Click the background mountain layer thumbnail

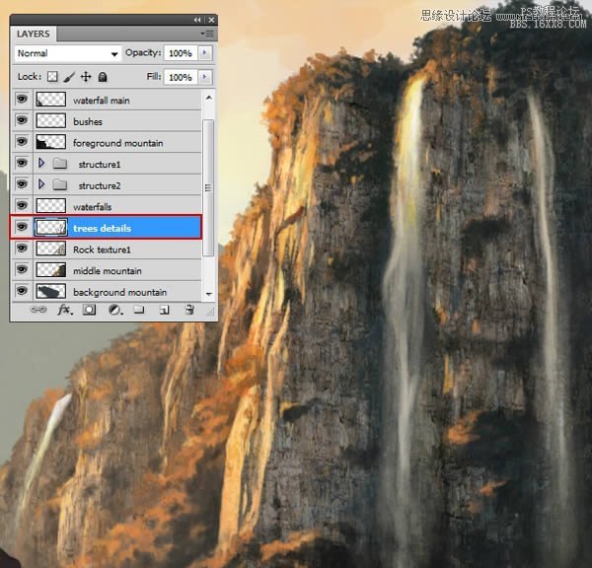51,291
